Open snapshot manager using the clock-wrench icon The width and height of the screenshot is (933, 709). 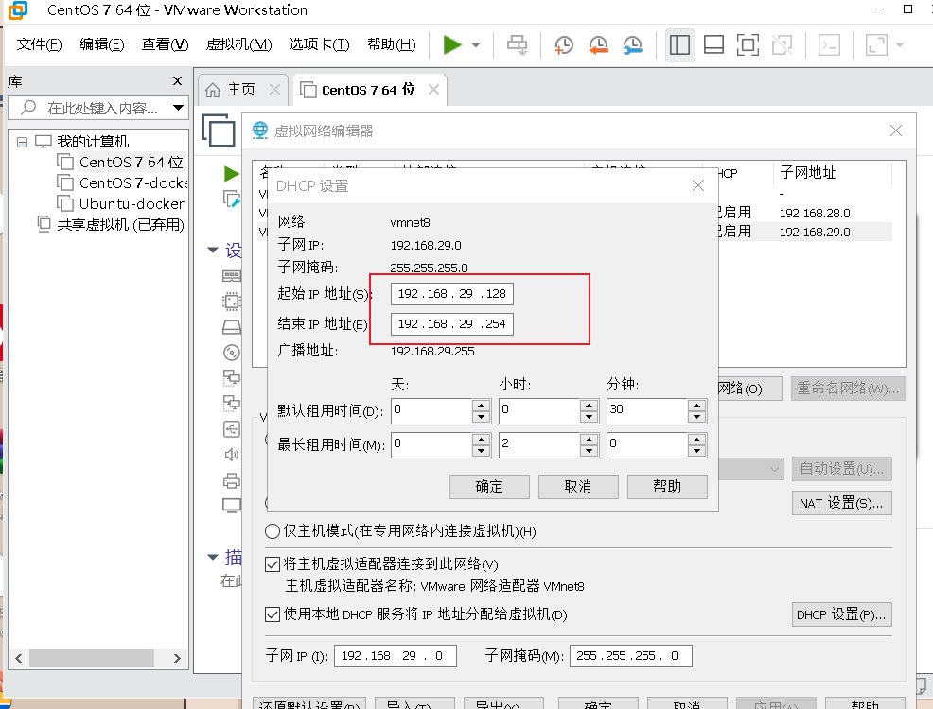coord(632,44)
